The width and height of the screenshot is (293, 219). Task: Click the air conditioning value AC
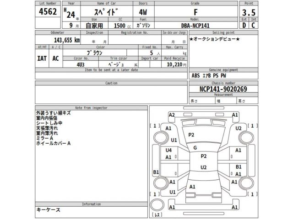click(x=55, y=58)
